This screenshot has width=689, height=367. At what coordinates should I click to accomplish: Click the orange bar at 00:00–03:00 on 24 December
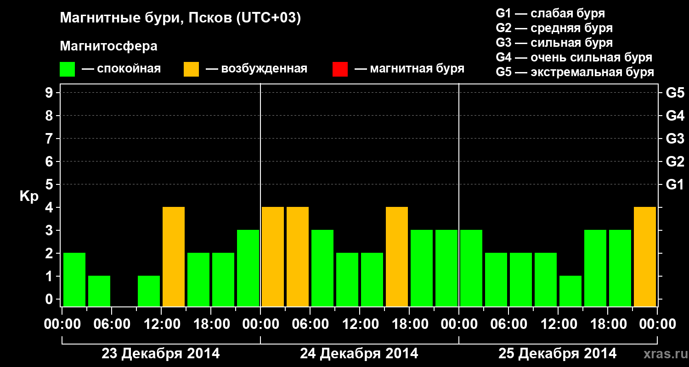pos(273,256)
